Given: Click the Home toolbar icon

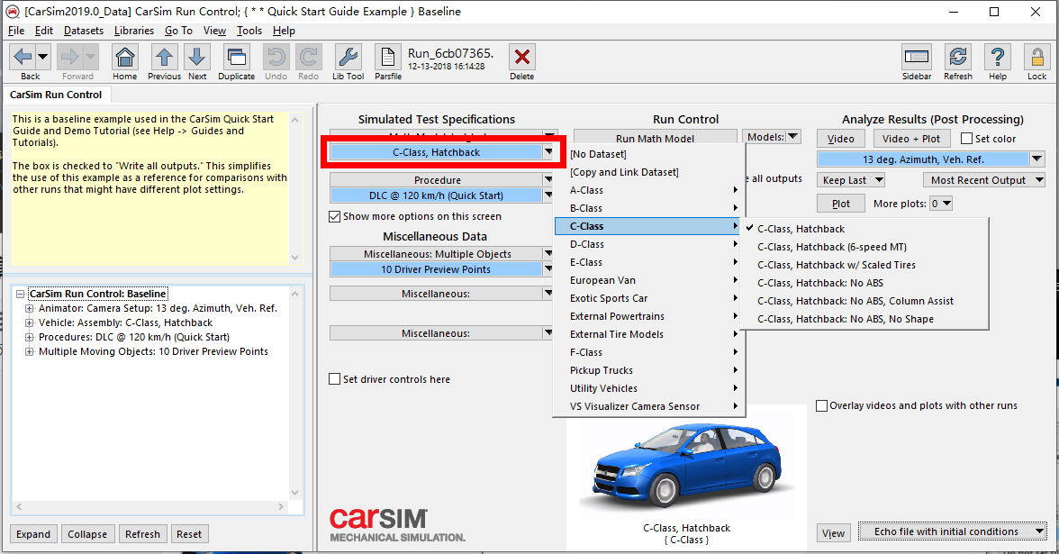Looking at the screenshot, I should click(x=125, y=57).
